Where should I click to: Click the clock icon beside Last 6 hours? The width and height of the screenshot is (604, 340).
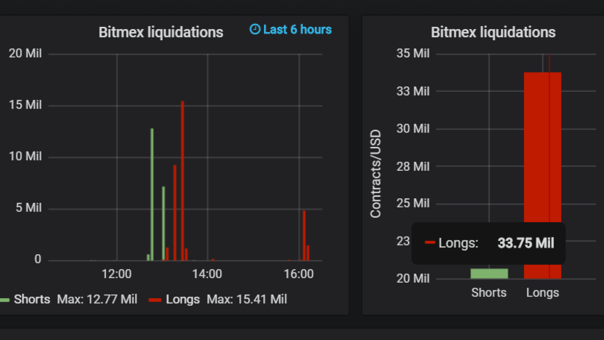(x=255, y=29)
